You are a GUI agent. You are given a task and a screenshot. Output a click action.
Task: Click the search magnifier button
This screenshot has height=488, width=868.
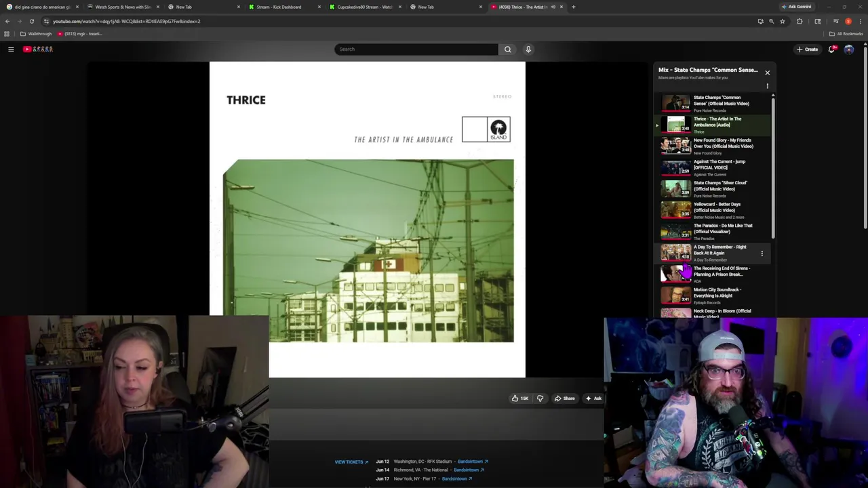click(x=507, y=49)
